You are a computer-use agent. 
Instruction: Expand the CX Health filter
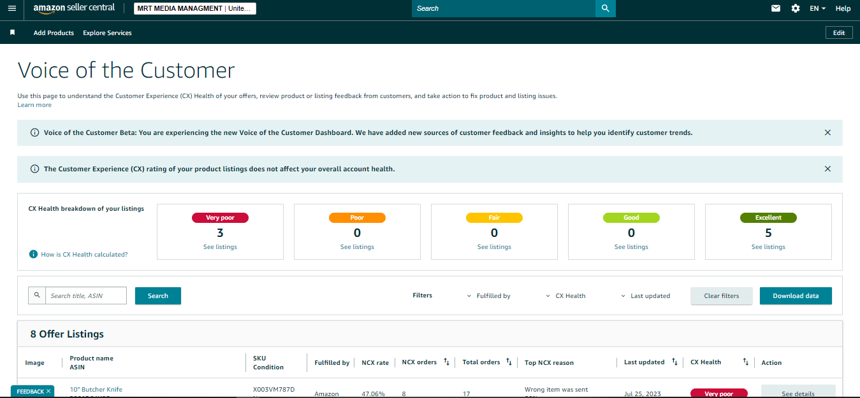point(566,295)
